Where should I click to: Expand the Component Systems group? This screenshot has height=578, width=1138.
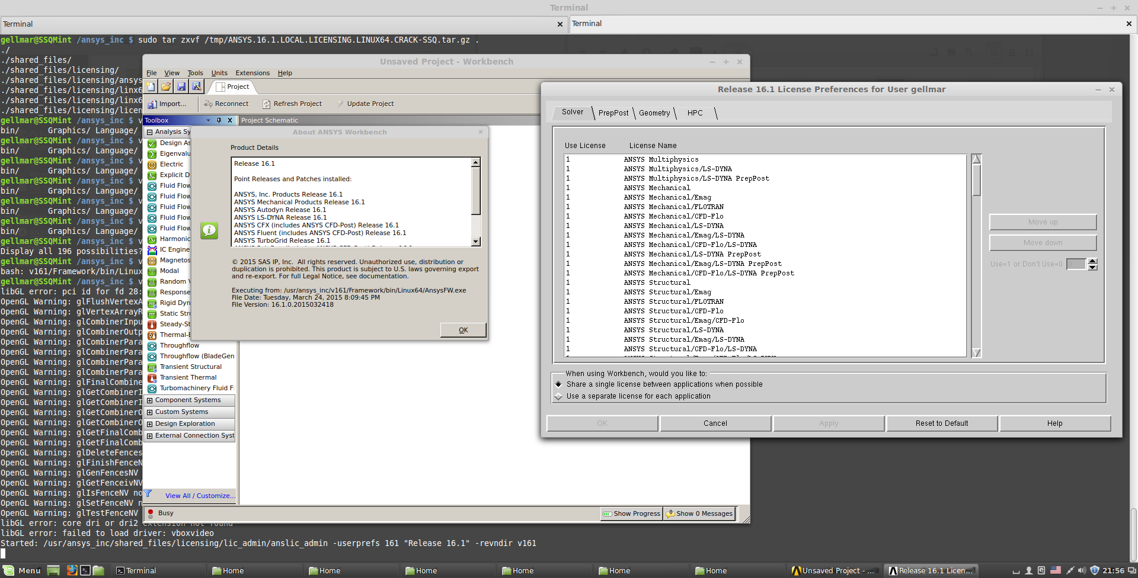pos(150,400)
